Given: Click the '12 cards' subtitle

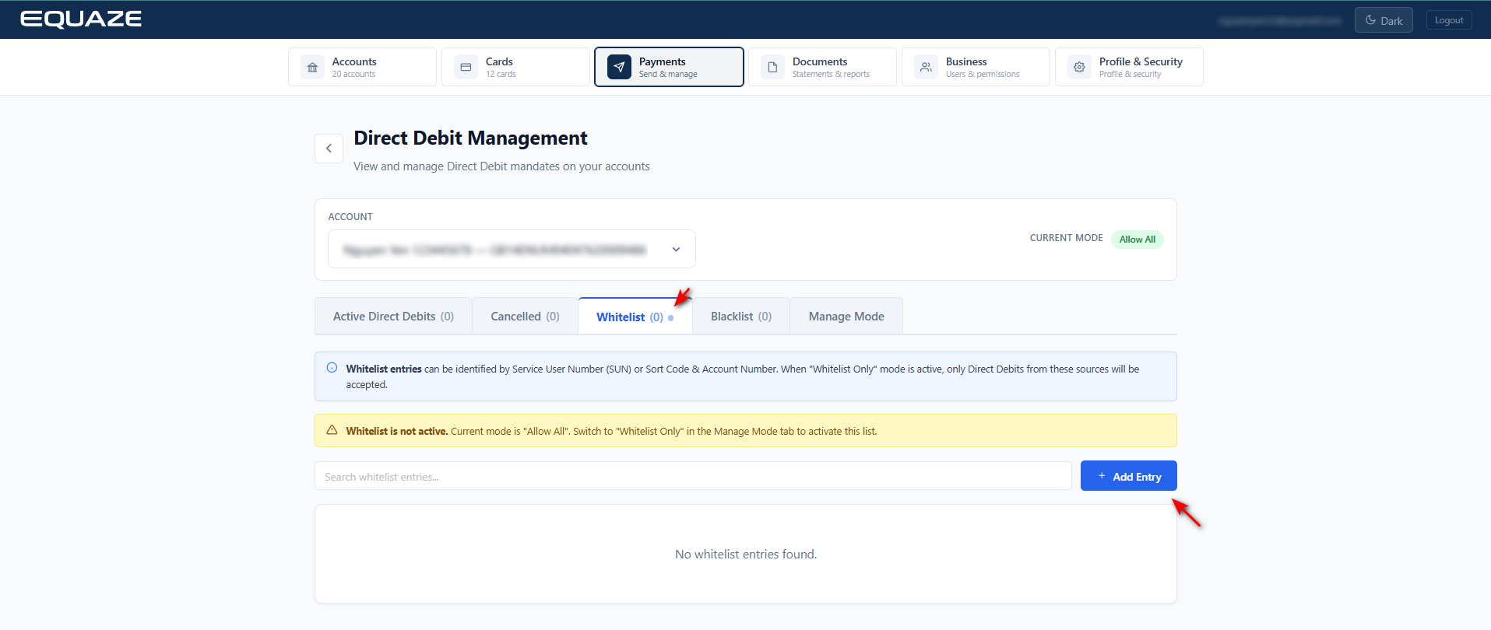Looking at the screenshot, I should (x=501, y=75).
